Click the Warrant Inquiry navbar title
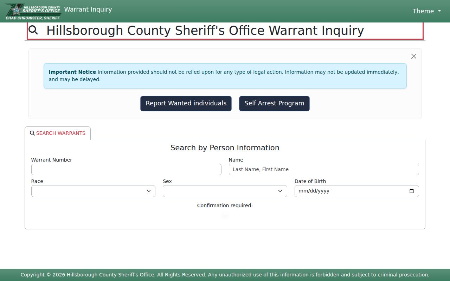 click(x=88, y=9)
